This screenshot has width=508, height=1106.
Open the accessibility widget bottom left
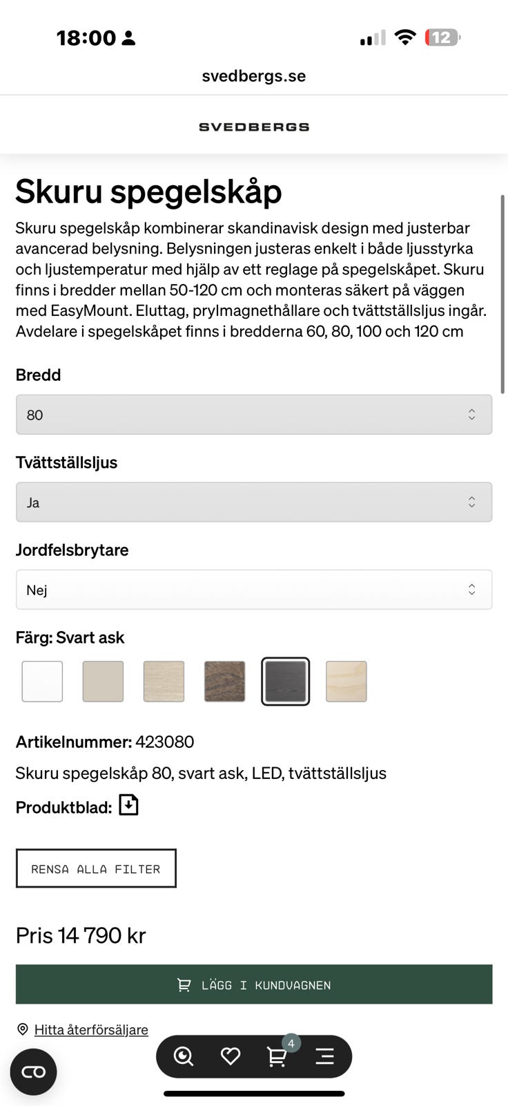coord(32,1071)
